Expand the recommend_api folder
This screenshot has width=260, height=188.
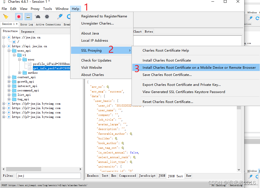coord(9,91)
